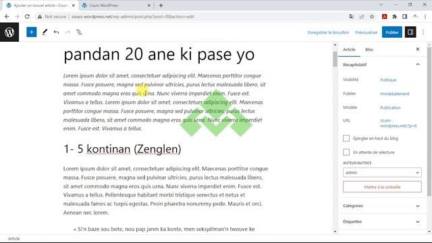Open the document overview list icon

(x=79, y=32)
